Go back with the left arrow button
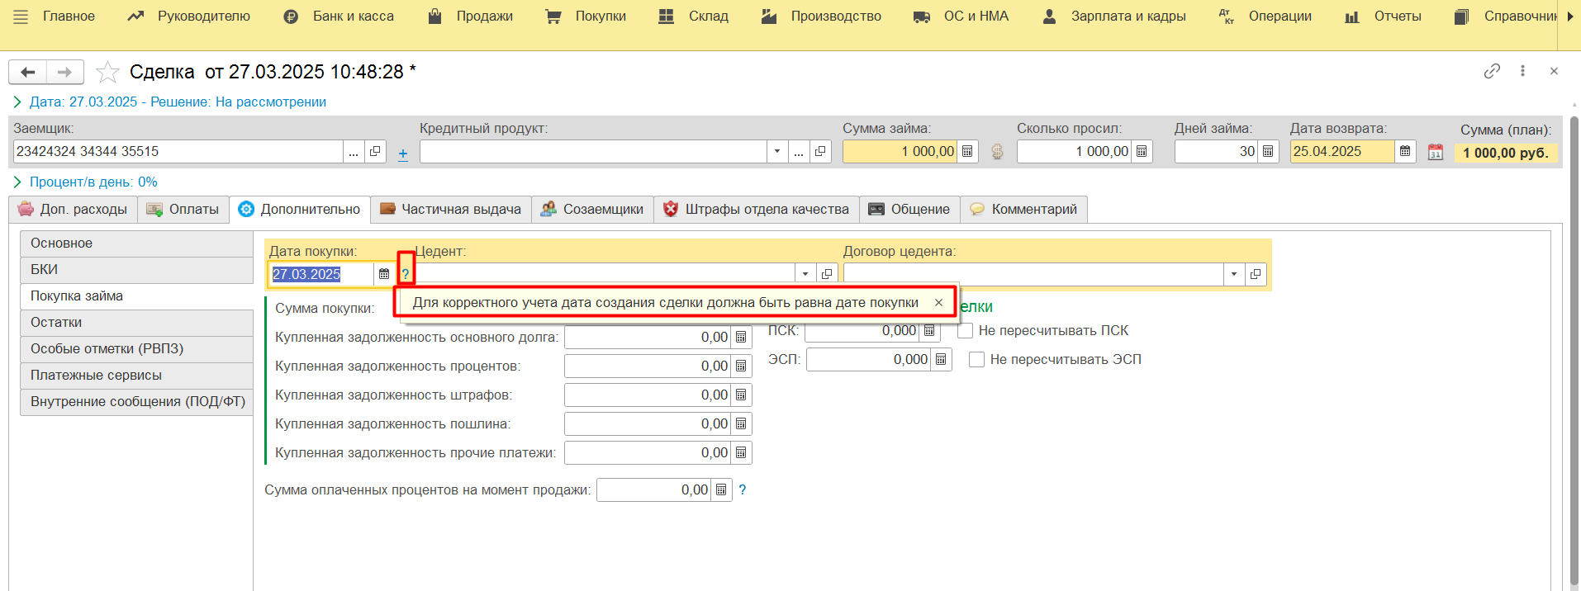Viewport: 1581px width, 591px height. pyautogui.click(x=27, y=72)
